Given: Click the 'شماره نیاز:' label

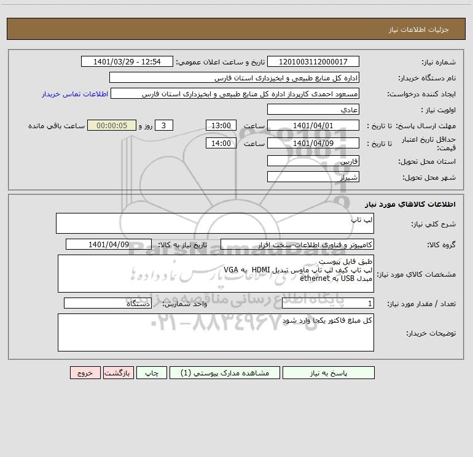Looking at the screenshot, I should point(439,62).
